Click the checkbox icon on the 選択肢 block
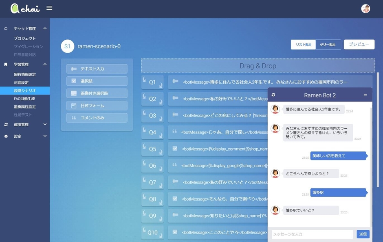Image resolution: width=383 pixels, height=242 pixels. (x=74, y=81)
